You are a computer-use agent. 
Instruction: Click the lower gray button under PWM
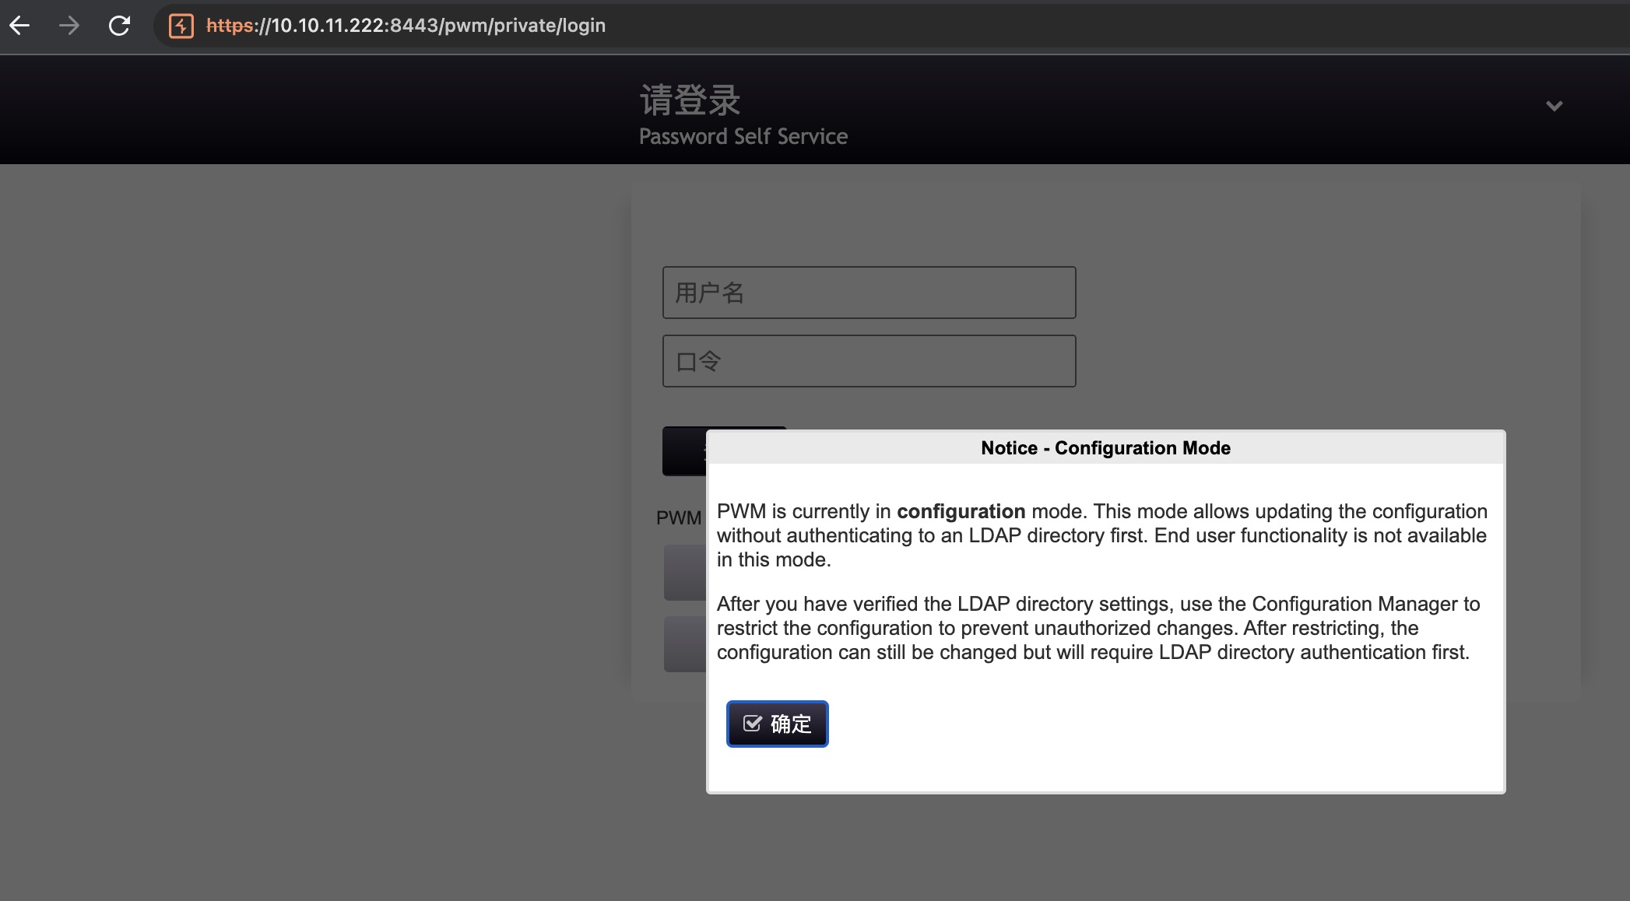coord(684,644)
